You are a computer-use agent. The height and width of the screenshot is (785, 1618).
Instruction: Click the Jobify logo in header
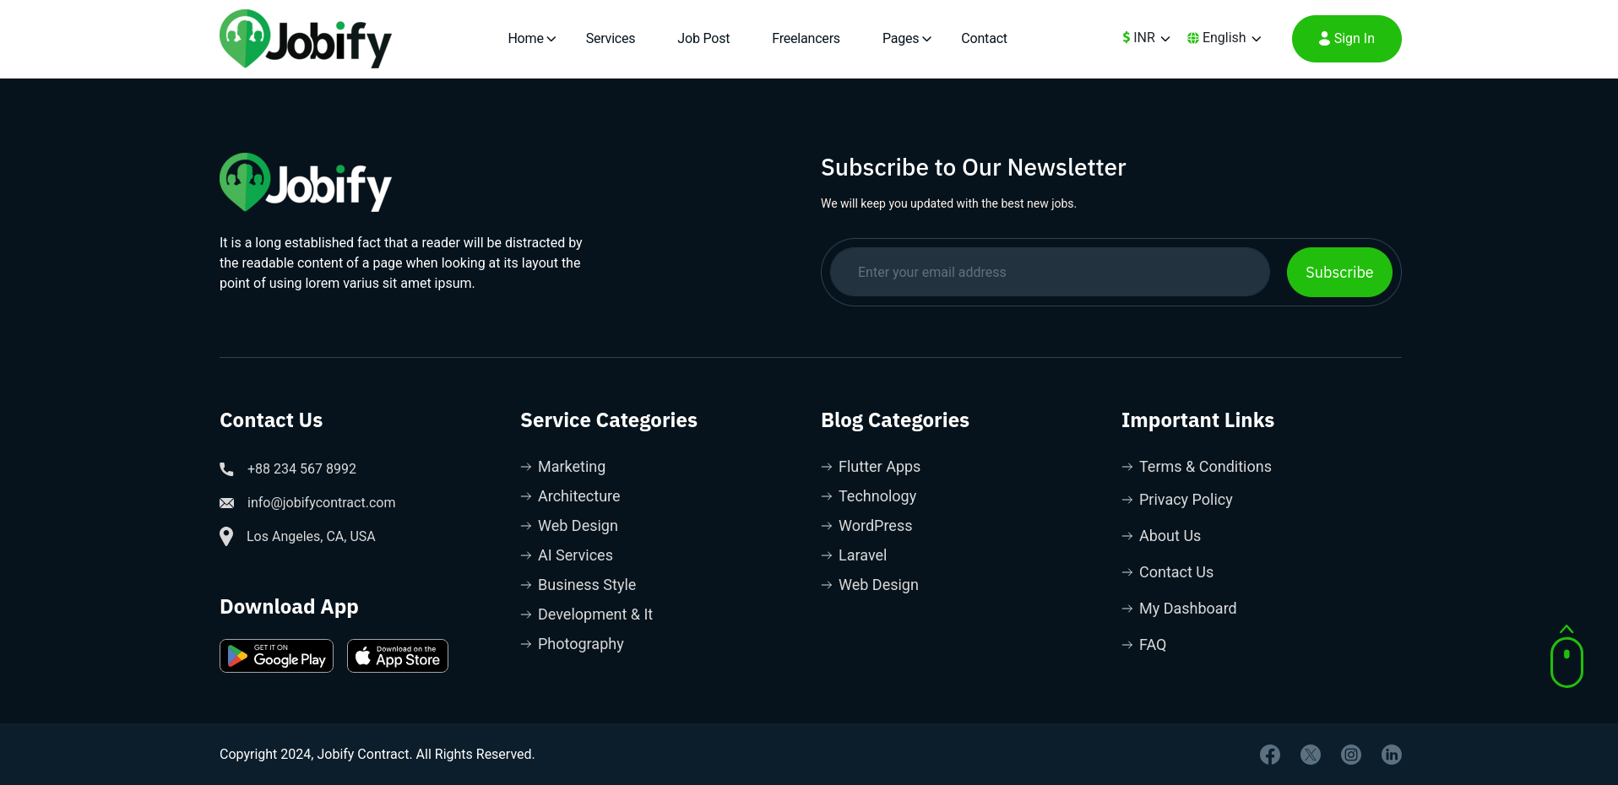[x=305, y=39]
